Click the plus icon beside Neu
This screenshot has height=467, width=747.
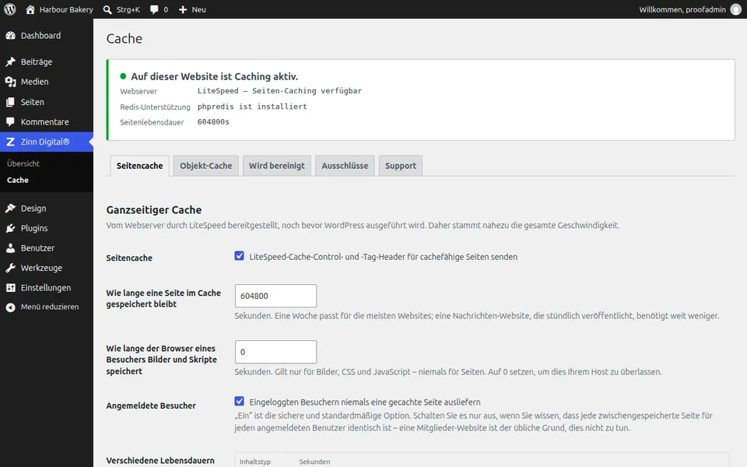point(183,9)
